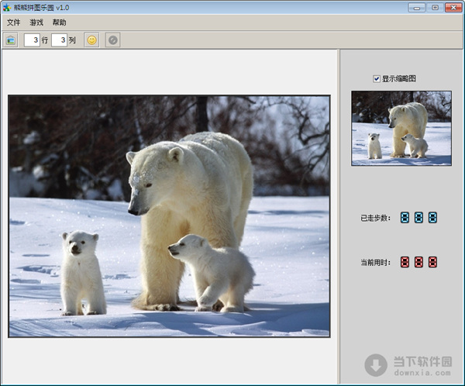Image resolution: width=465 pixels, height=386 pixels.
Task: Click the polar bear thumbnail preview
Action: 401,128
